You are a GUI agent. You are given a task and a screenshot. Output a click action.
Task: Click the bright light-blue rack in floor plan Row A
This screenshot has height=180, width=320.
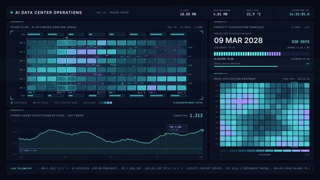pos(102,42)
